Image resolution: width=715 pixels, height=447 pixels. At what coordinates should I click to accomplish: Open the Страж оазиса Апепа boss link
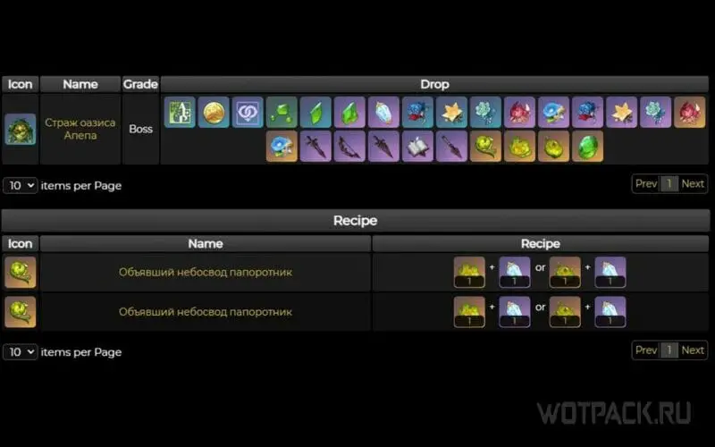point(80,129)
